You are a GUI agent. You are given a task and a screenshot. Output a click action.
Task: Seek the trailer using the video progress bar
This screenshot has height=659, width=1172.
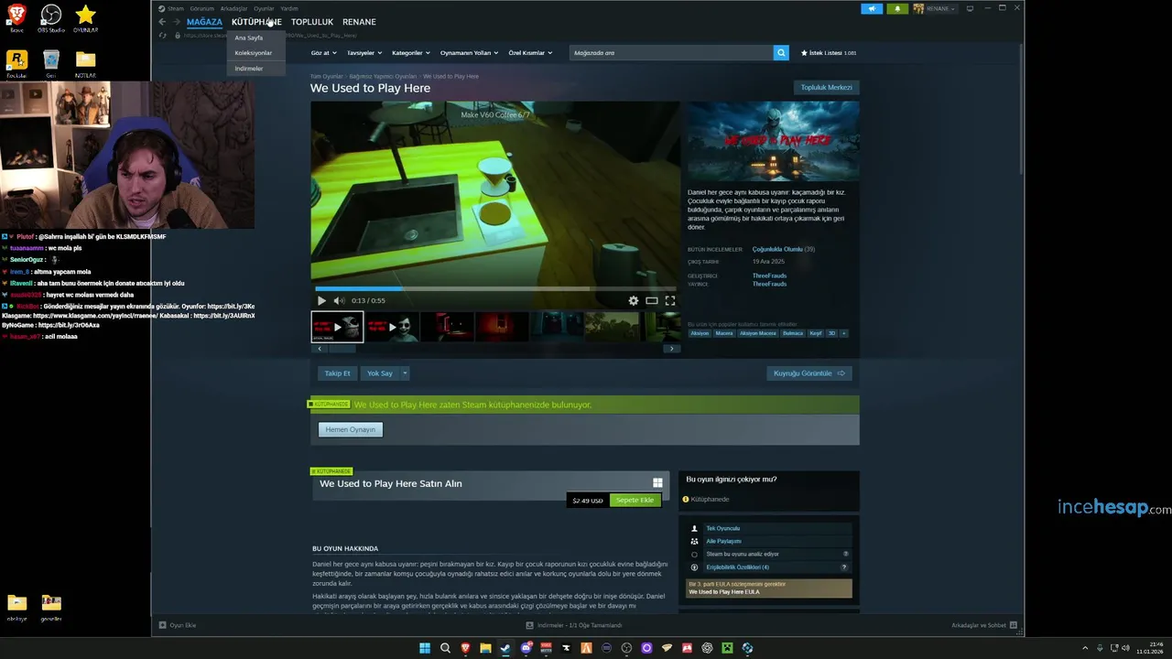click(494, 289)
